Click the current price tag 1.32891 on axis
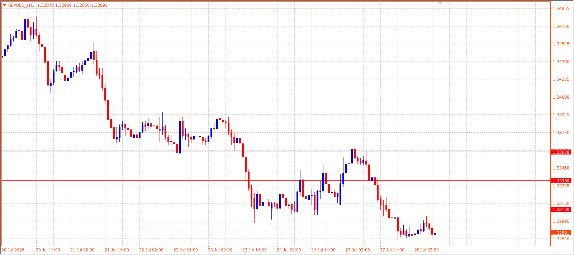Screen dimensions: 574x255 coord(561,233)
